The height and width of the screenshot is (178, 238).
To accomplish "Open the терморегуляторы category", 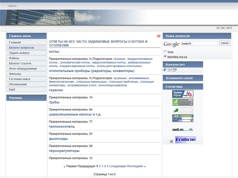I will pyautogui.click(x=64, y=151).
